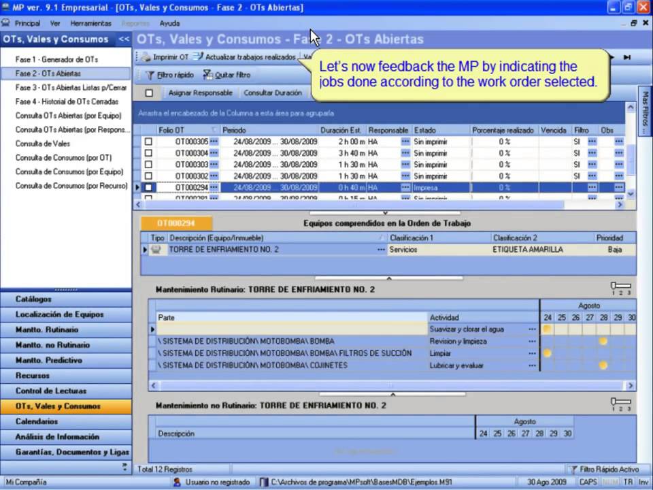653x490 pixels.
Task: Open Control de Lecturas module
Action: coord(66,391)
